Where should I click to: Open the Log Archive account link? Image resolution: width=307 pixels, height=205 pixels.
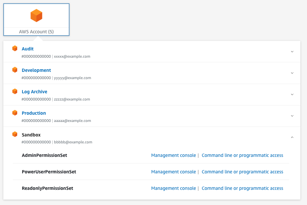click(34, 92)
